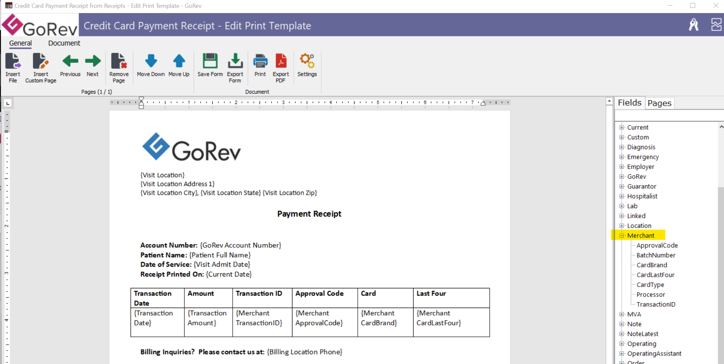
Task: Expand the Diagnosis field group
Action: coord(622,147)
